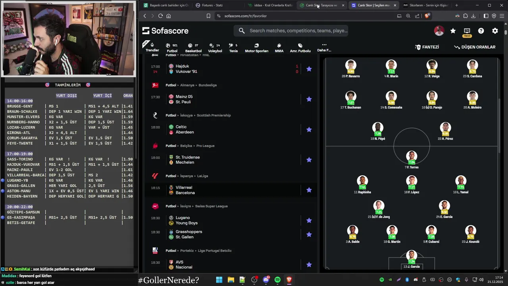508x286 pixels.
Task: Open the MMA sport category
Action: click(279, 48)
